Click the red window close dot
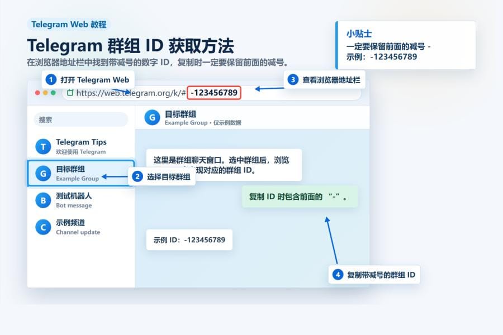This screenshot has height=335, width=503. pyautogui.click(x=37, y=93)
